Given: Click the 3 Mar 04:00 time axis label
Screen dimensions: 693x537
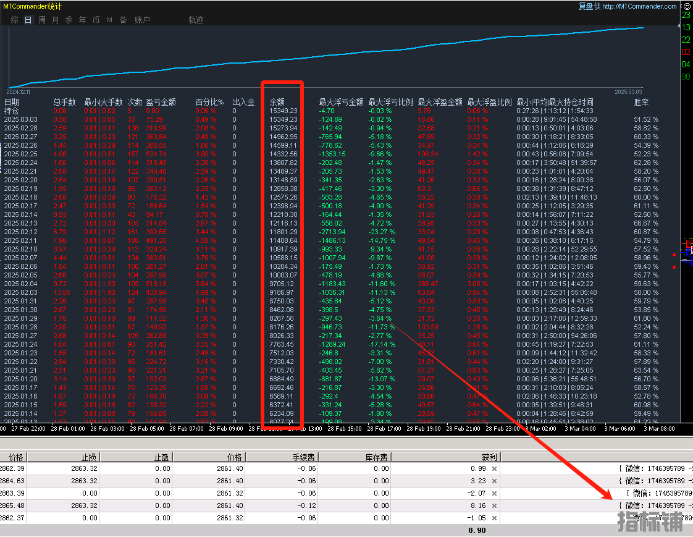Looking at the screenshot, I should pyautogui.click(x=580, y=429).
